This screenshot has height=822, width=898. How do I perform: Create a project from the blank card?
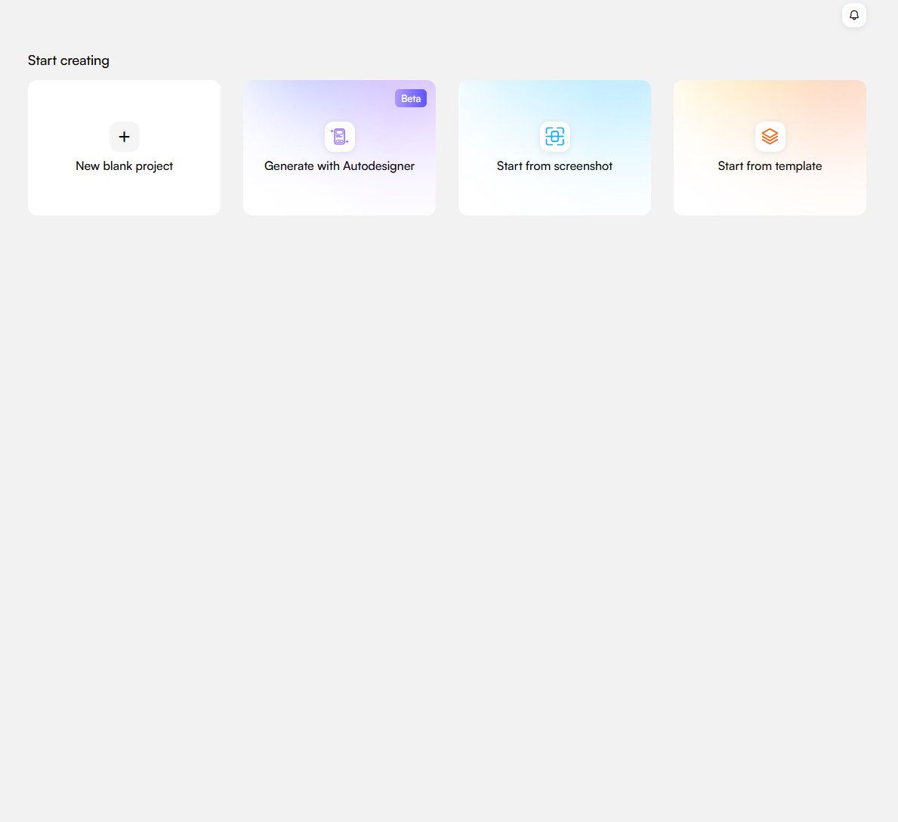tap(125, 148)
